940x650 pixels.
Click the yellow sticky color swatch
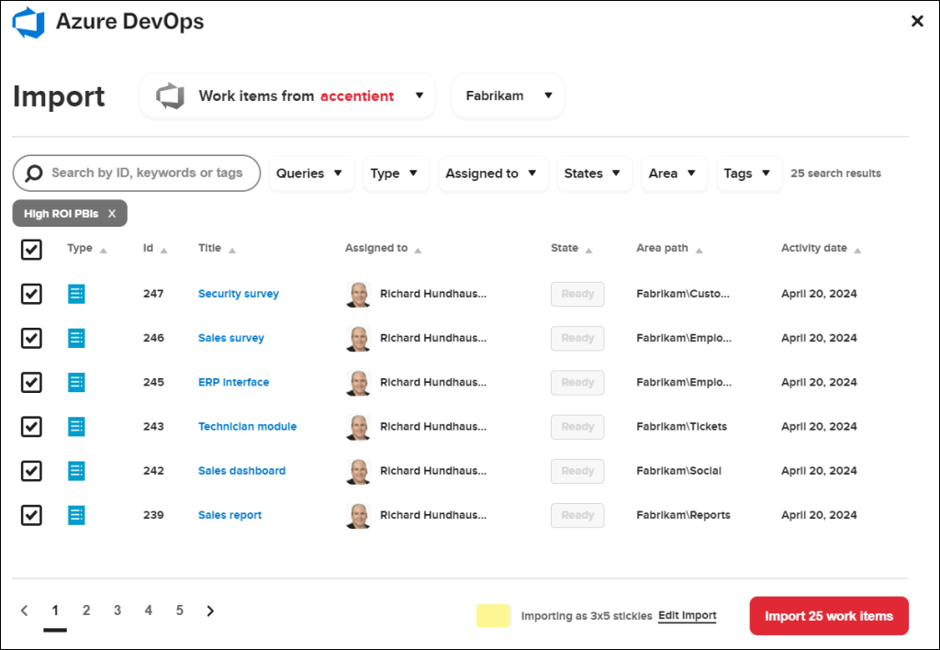click(493, 616)
